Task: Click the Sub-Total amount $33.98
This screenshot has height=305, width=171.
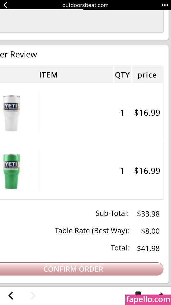Action: click(x=148, y=214)
